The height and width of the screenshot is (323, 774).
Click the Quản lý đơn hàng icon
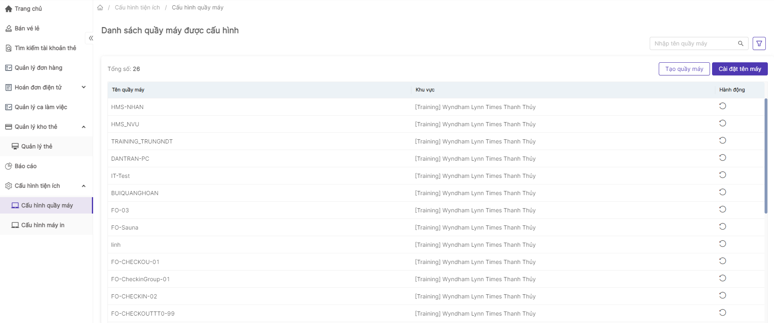point(9,68)
